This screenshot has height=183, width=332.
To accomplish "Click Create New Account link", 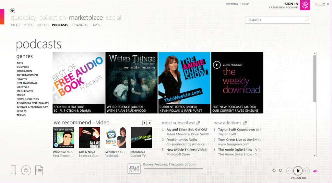I will pyautogui.click(x=284, y=8).
